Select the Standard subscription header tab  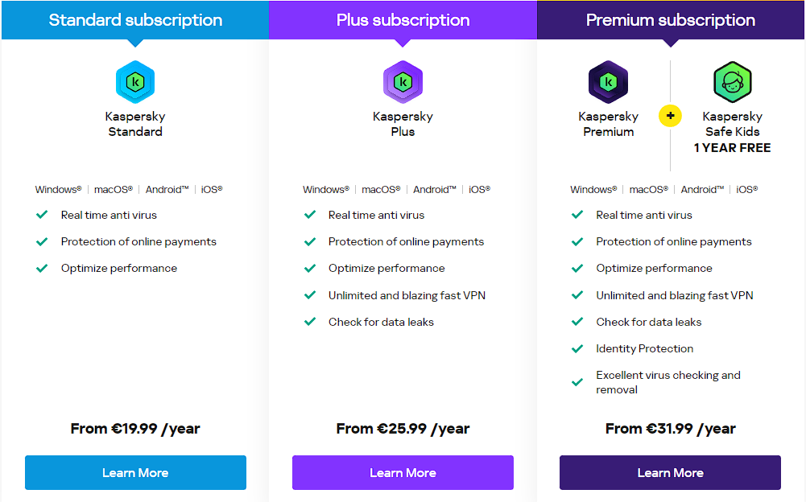(135, 20)
